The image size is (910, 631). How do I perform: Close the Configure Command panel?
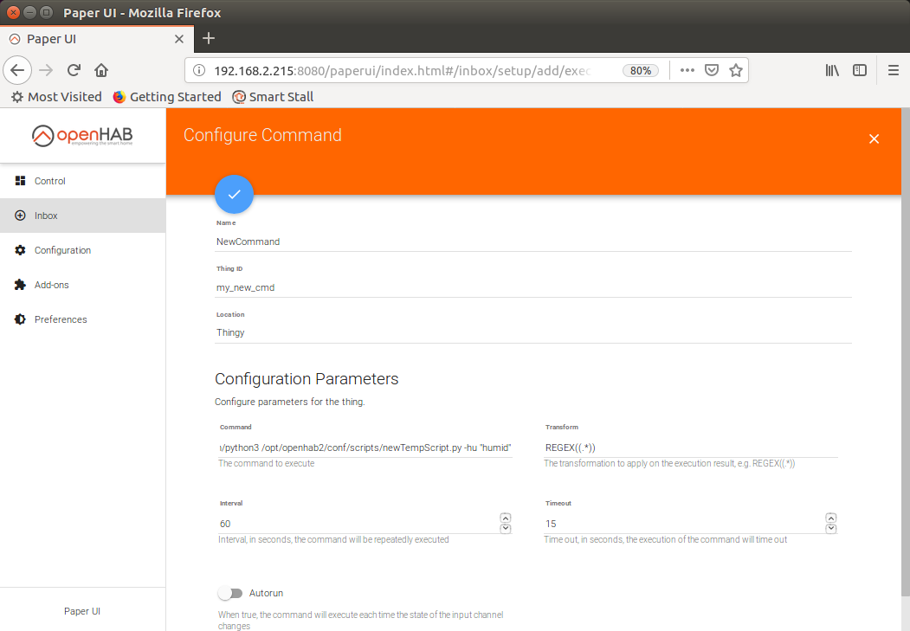point(874,138)
